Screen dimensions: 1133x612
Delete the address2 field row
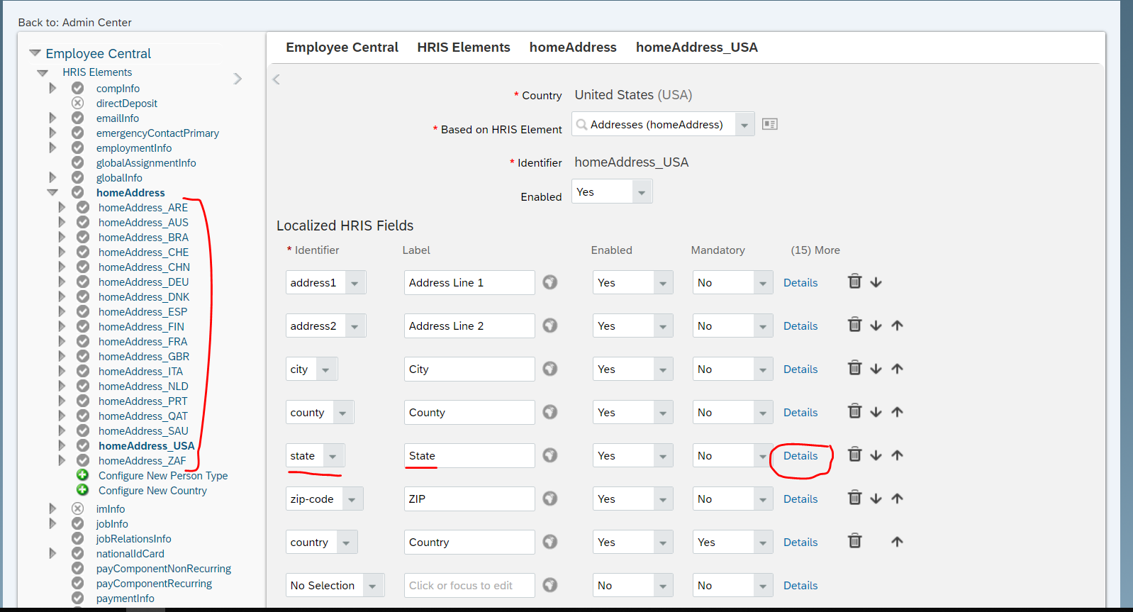click(x=854, y=325)
